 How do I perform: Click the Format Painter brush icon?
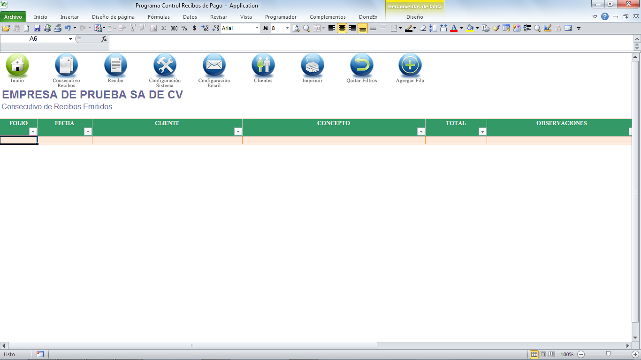(496, 28)
